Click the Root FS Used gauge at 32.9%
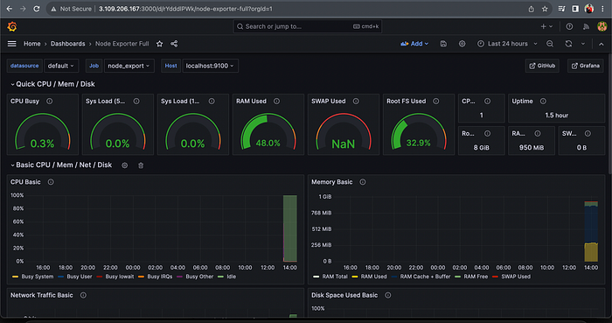612x323 pixels. pos(419,131)
